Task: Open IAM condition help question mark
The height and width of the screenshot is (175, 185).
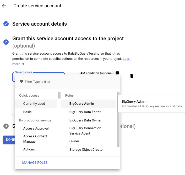Action: 117,73
